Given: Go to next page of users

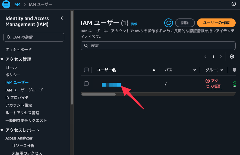Looking at the screenshot, I should coord(220,57).
